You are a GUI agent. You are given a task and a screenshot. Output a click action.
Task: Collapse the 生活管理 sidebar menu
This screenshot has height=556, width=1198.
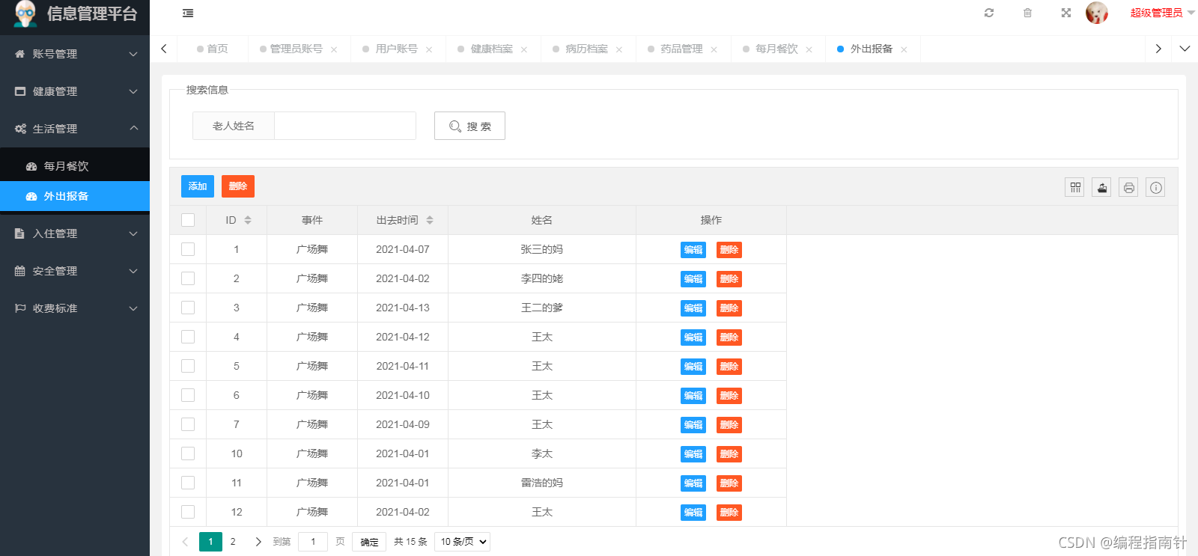click(75, 129)
